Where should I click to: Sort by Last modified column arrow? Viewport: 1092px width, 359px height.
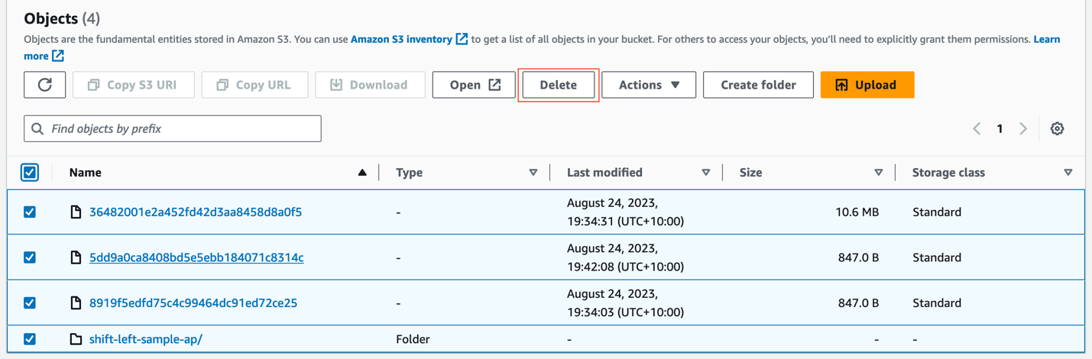(706, 173)
